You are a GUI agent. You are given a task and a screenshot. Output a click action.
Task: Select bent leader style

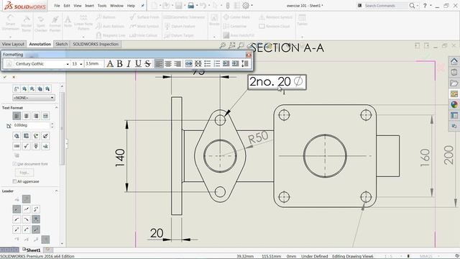(x=27, y=209)
